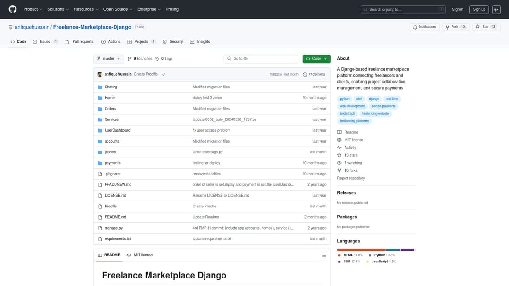Click the purple CSS language bar segment
Screen dimensions: 509x286
tap(407, 250)
